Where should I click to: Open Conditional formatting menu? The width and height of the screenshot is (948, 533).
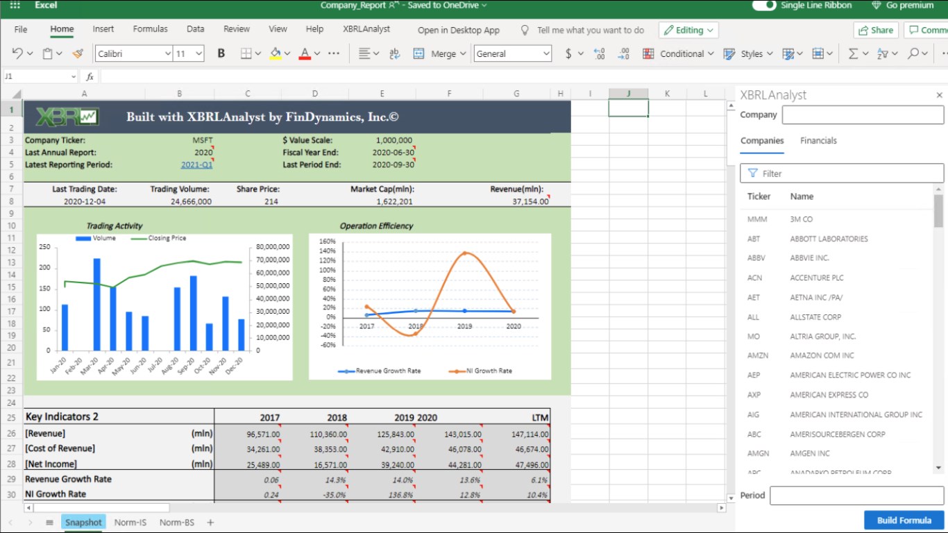677,53
